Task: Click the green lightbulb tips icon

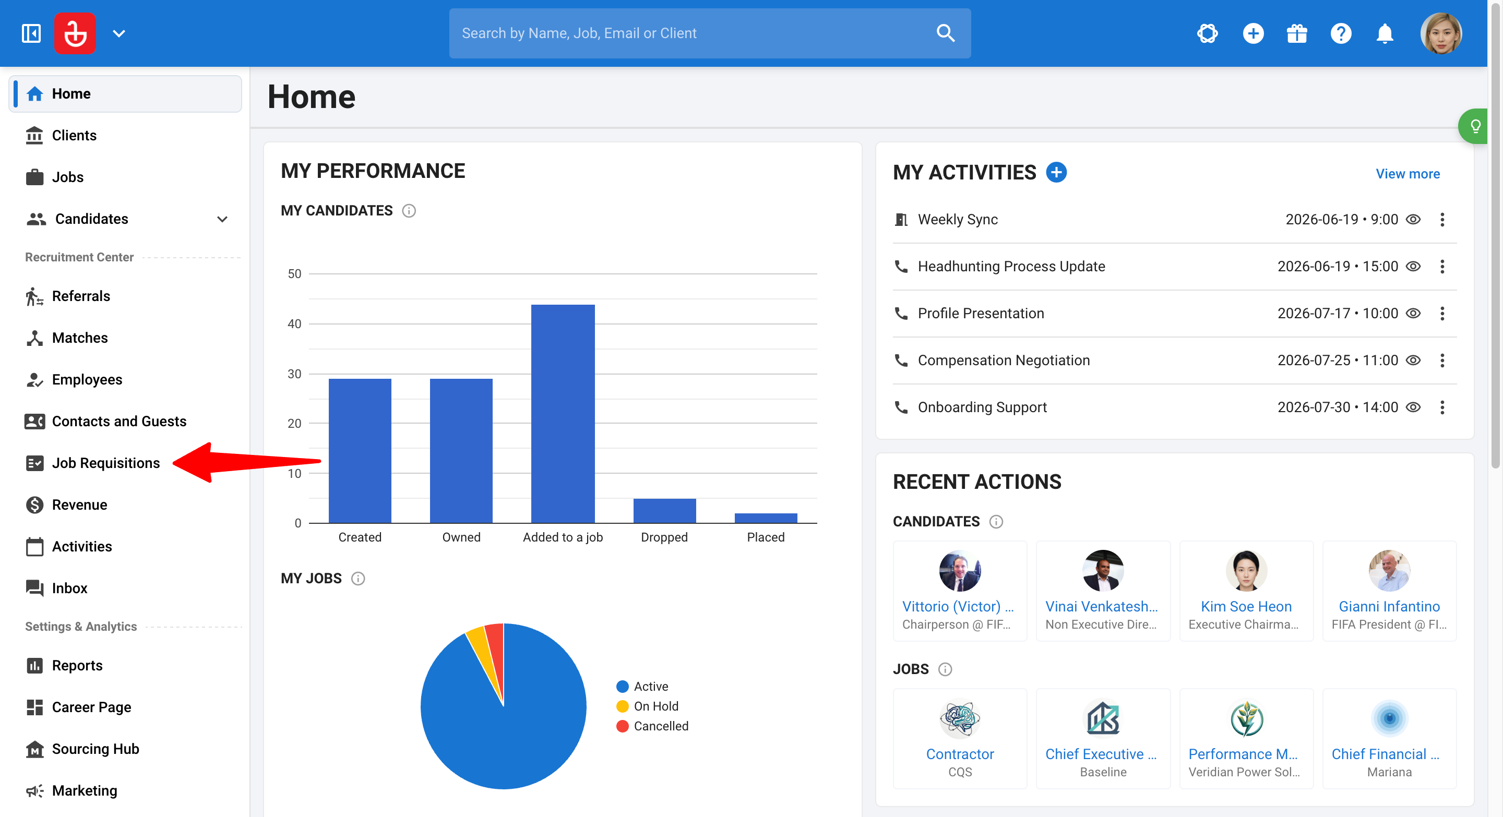Action: pos(1474,126)
